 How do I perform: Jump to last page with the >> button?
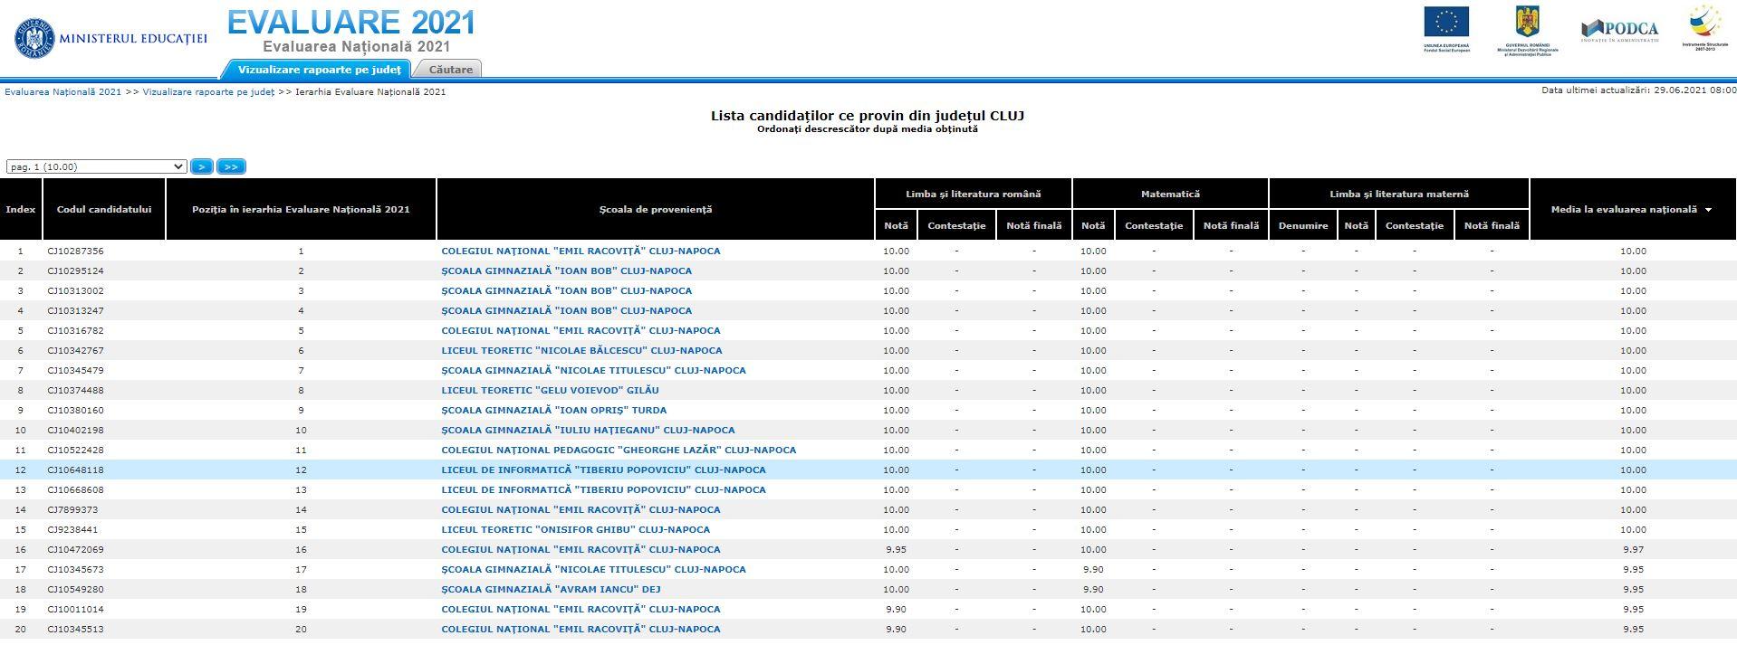point(231,166)
